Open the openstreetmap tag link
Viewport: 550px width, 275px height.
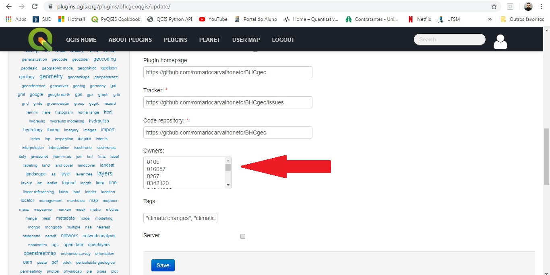(x=40, y=253)
